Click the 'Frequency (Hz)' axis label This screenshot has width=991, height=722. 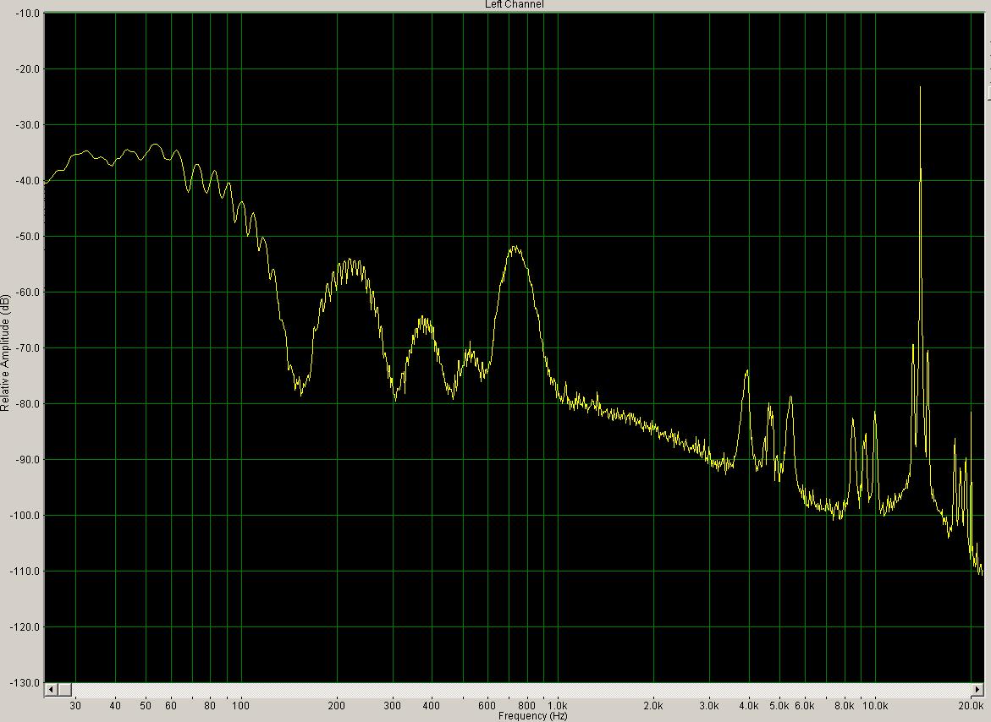point(533,716)
